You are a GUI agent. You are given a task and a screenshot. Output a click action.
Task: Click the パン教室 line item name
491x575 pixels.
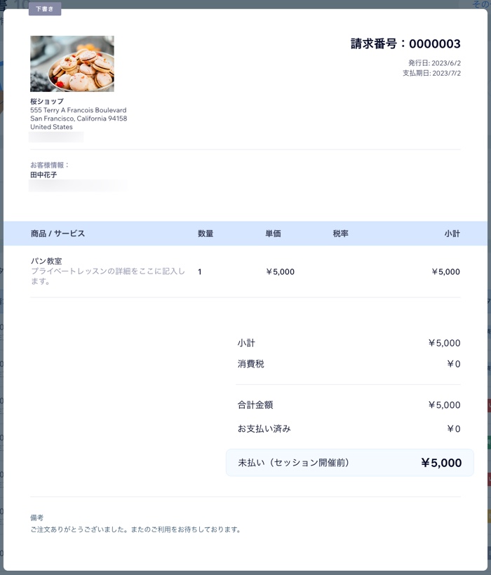tap(46, 261)
